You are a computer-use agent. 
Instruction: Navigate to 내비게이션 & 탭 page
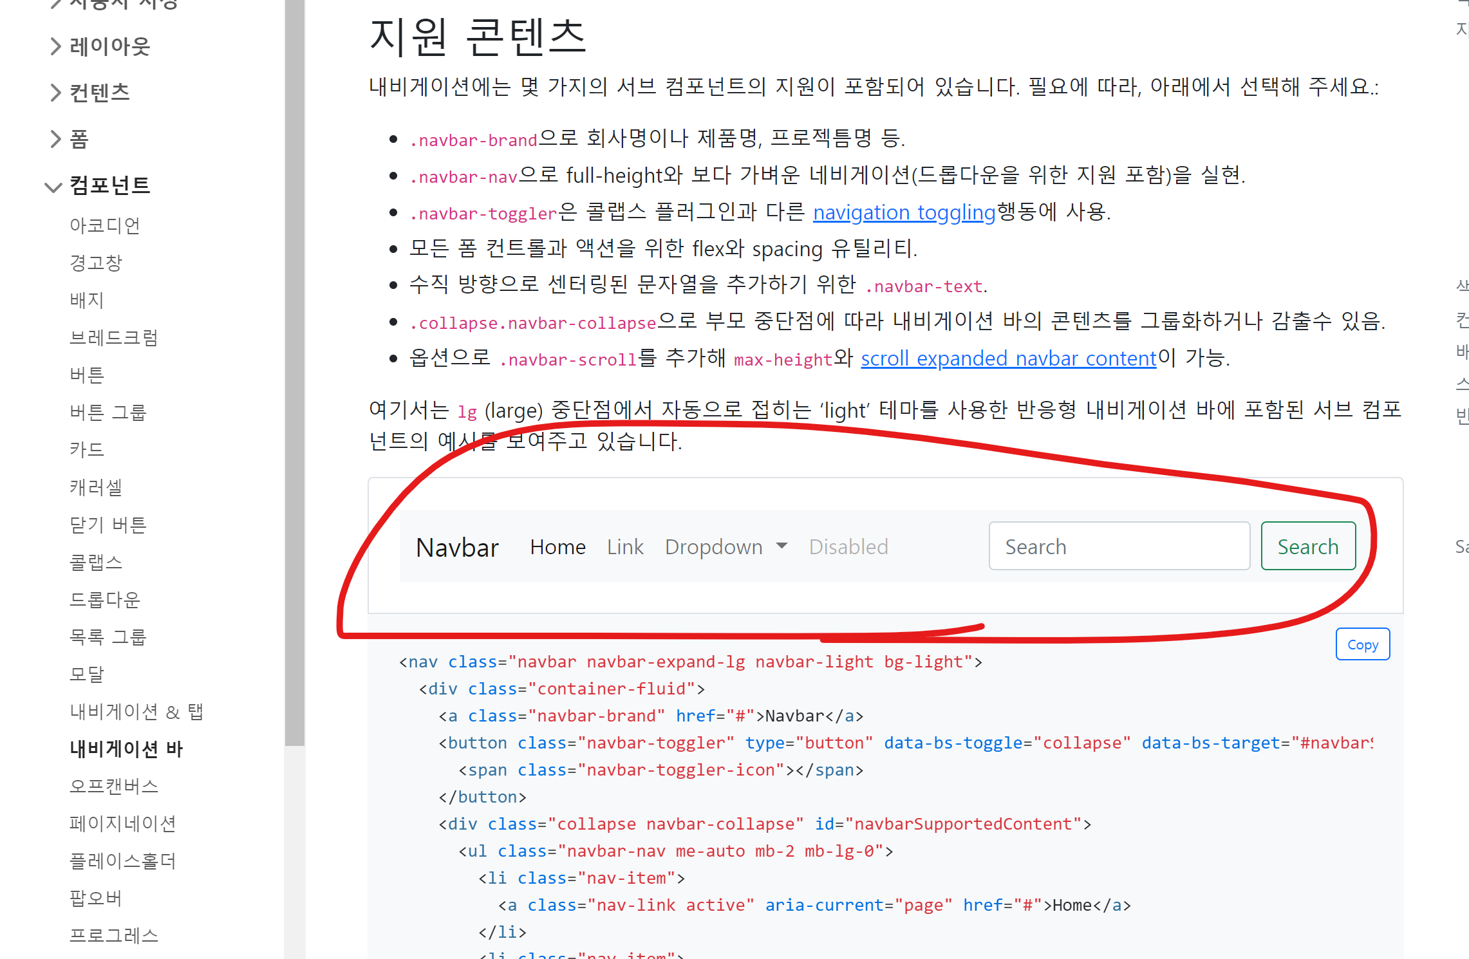coord(136,712)
